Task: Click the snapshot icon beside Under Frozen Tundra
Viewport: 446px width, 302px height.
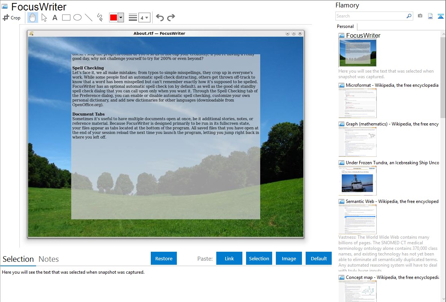Action: tap(341, 162)
